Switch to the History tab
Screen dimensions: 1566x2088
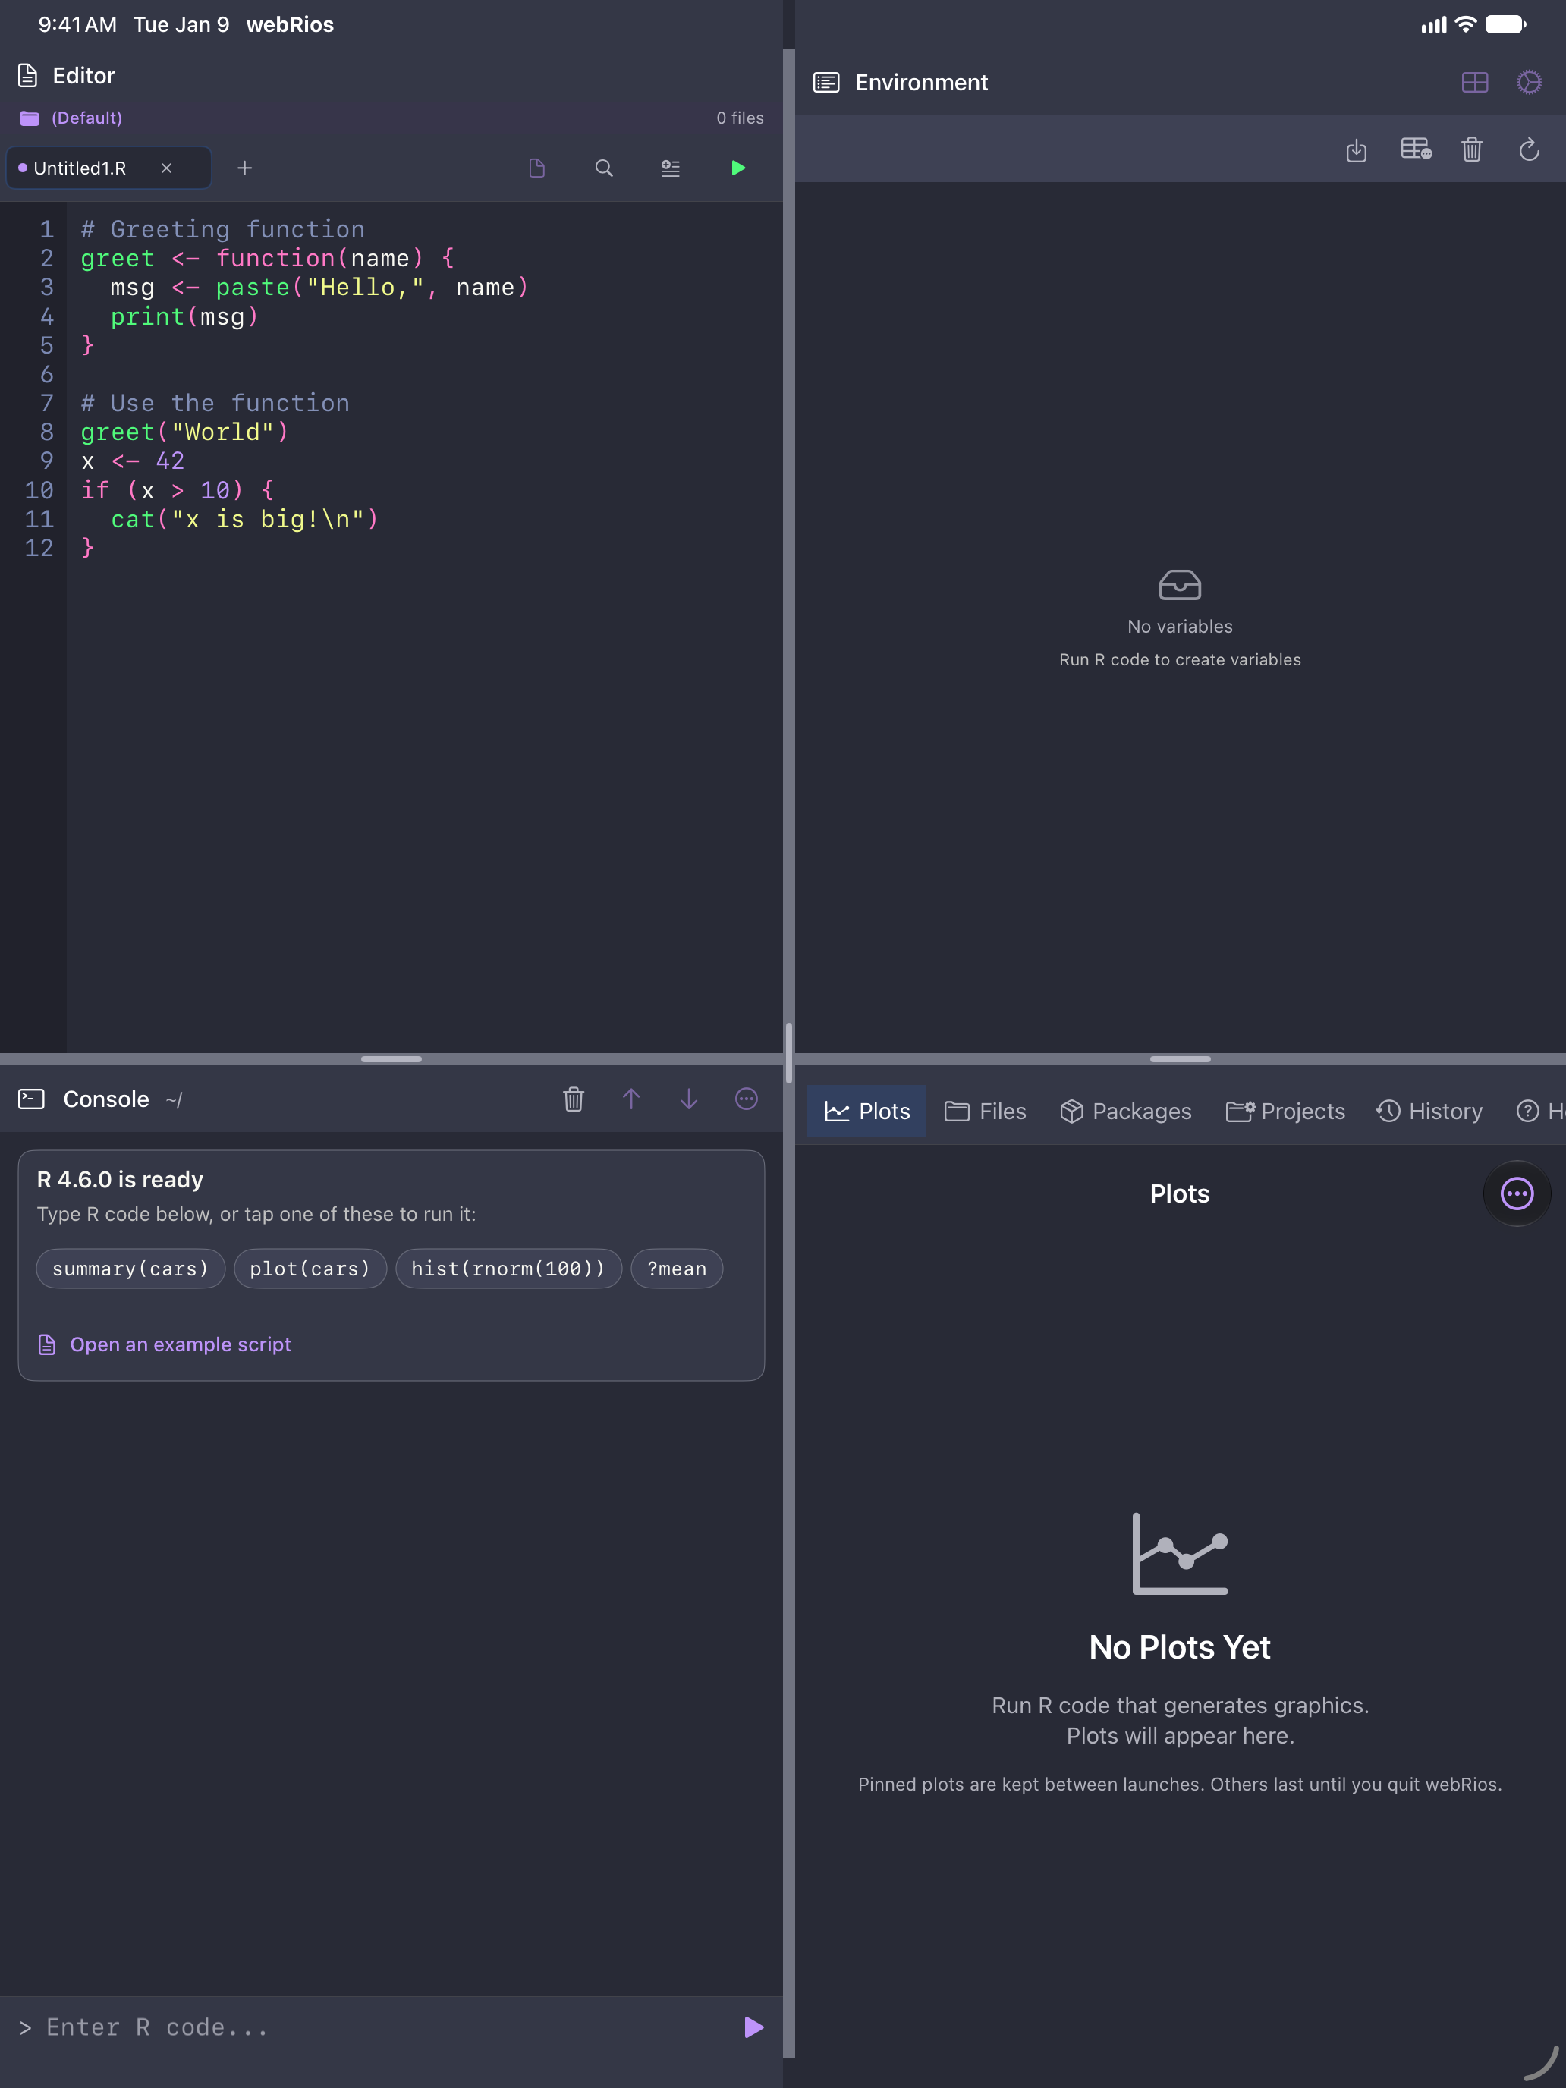[1429, 1111]
